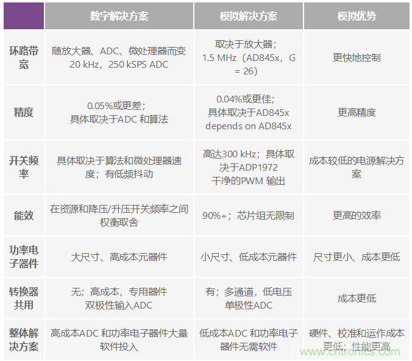The width and height of the screenshot is (412, 361).
Task: Click the 转换器共用 row label
Action: coord(23,298)
